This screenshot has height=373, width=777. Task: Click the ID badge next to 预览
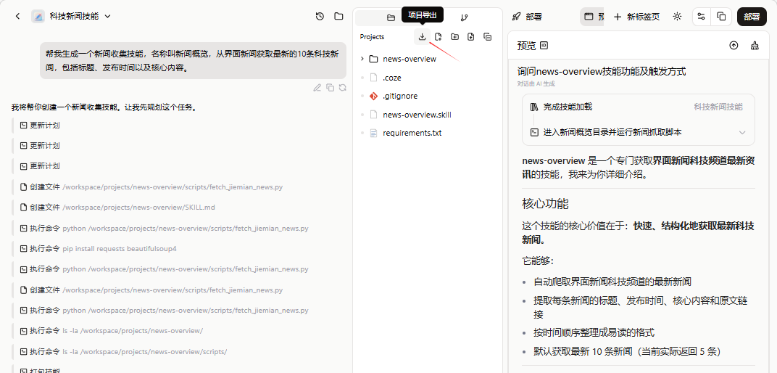544,46
